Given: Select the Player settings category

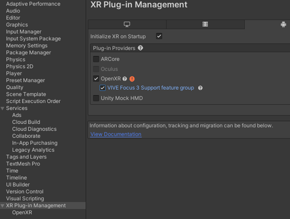Looking at the screenshot, I should pos(14,73).
